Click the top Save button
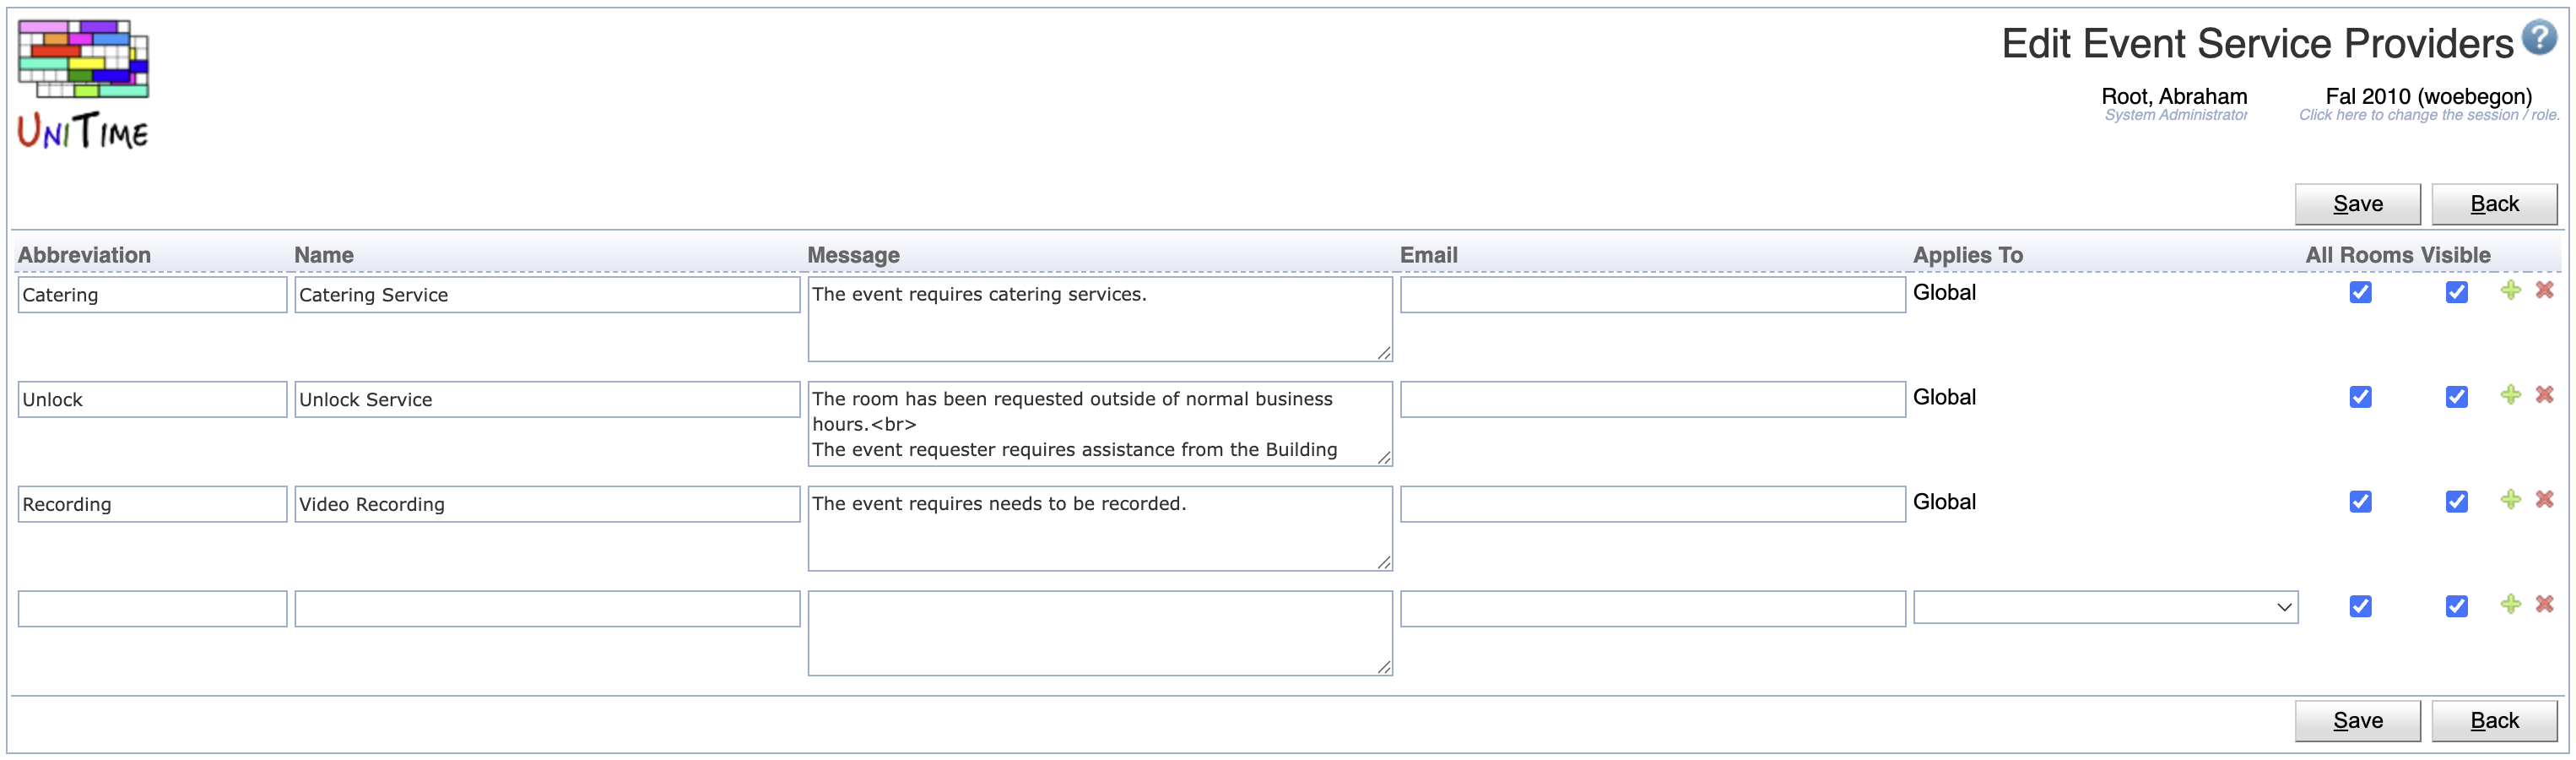This screenshot has width=2576, height=760. (x=2357, y=204)
